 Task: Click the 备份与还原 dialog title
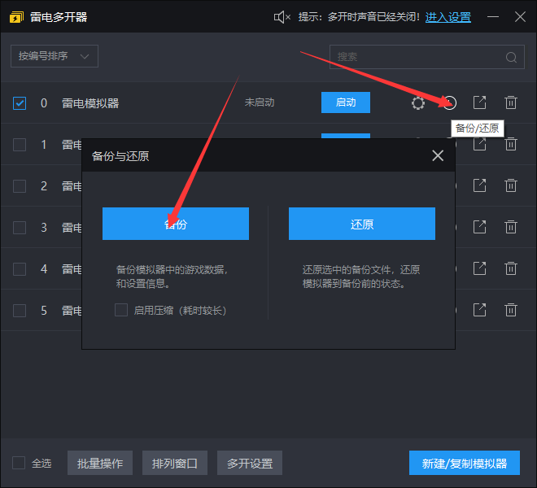120,156
